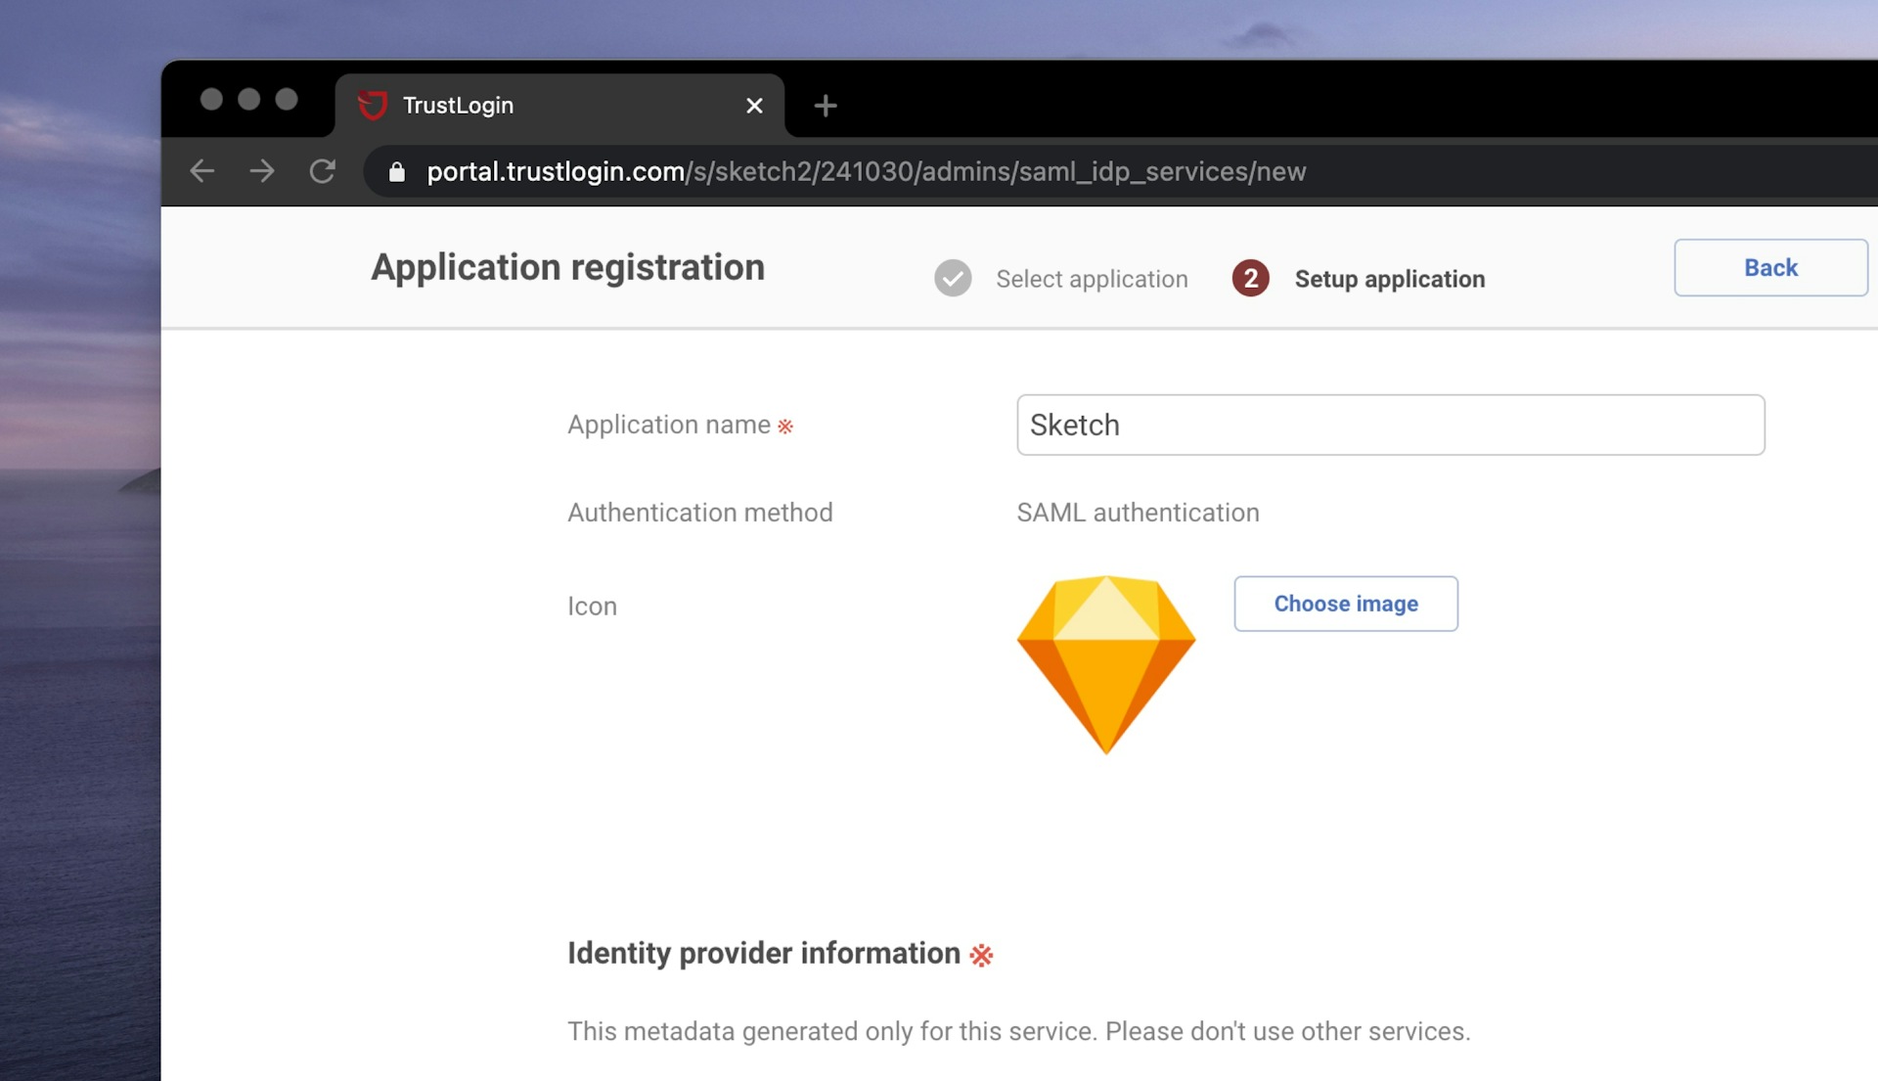The image size is (1878, 1081).
Task: Click the TrustLogin shield favicon on the tab
Action: coord(375,105)
